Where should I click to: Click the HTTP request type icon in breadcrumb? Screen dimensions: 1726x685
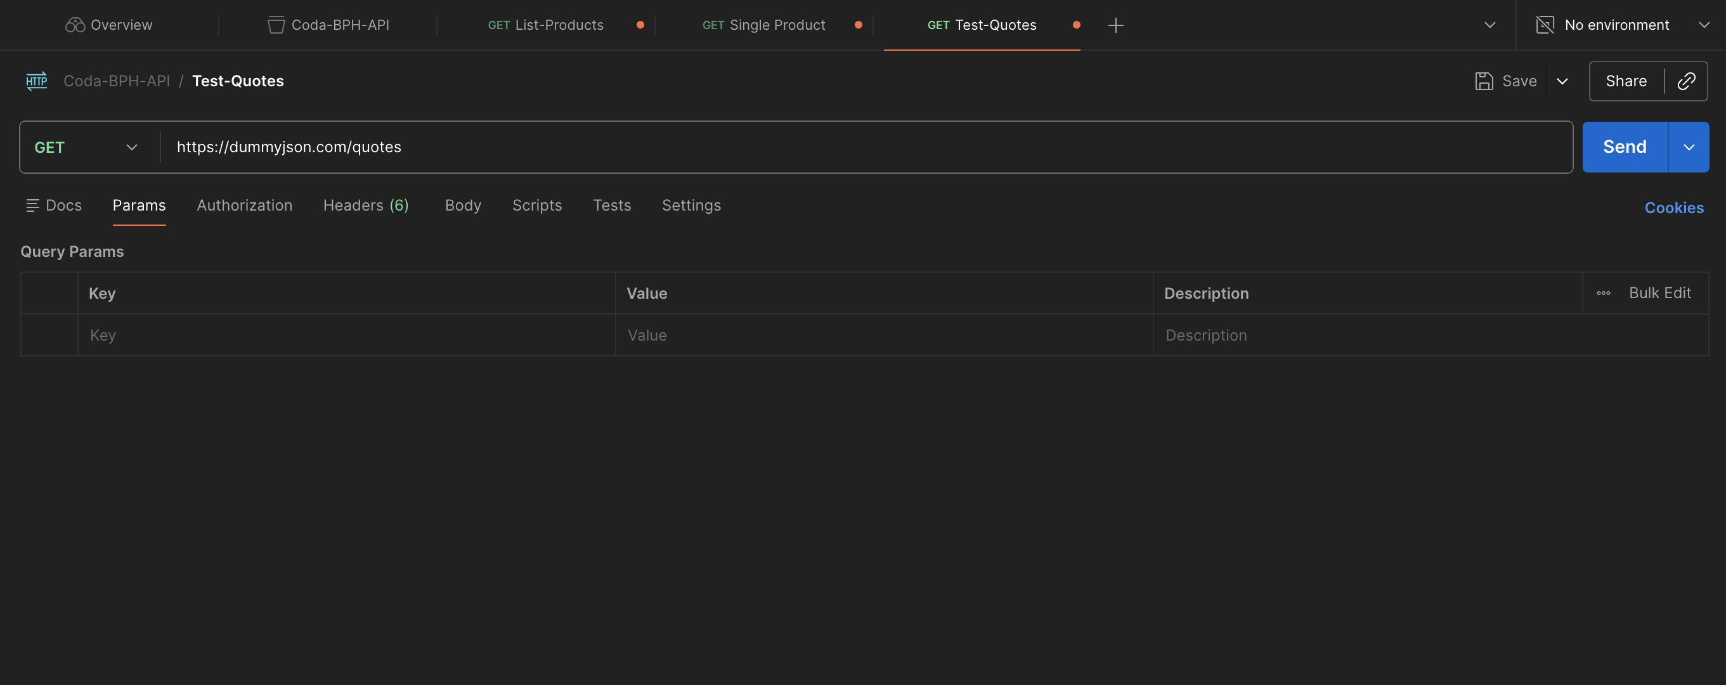pos(36,81)
